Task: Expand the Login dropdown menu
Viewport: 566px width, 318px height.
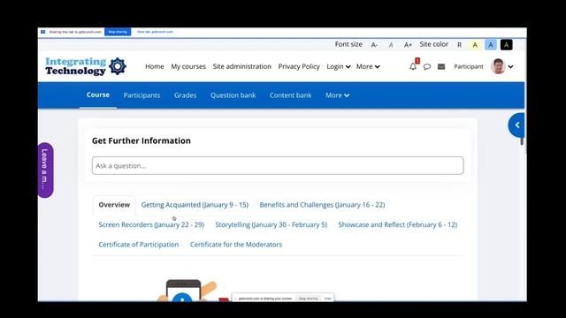Action: point(338,67)
